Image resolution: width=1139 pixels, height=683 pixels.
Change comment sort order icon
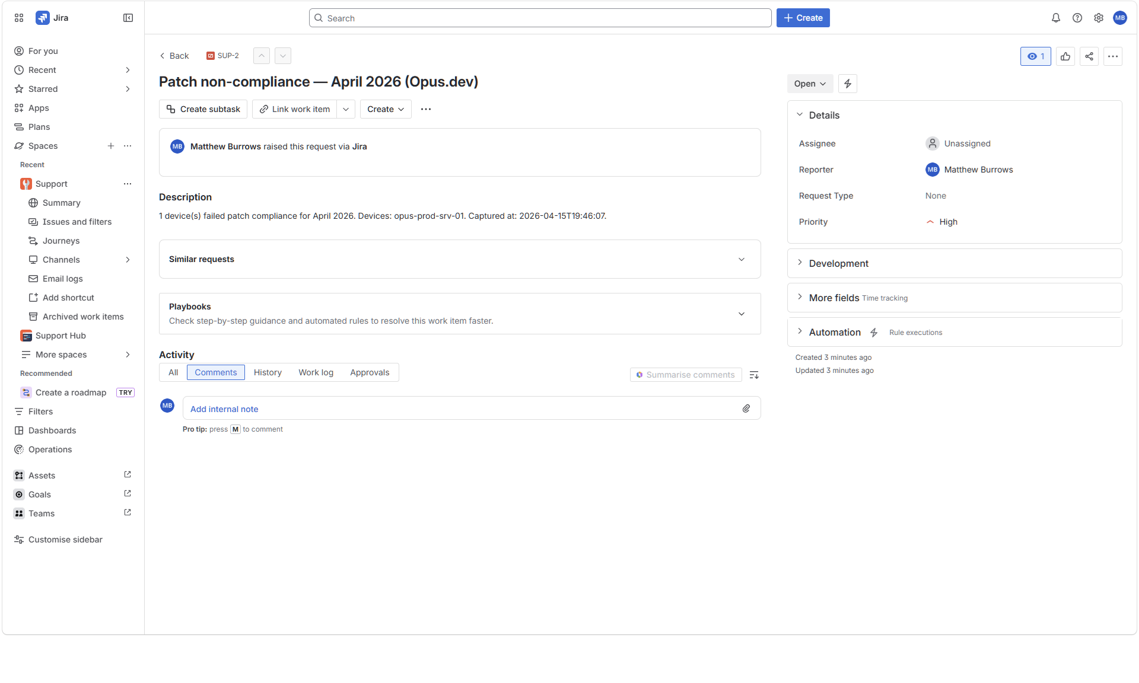tap(754, 375)
